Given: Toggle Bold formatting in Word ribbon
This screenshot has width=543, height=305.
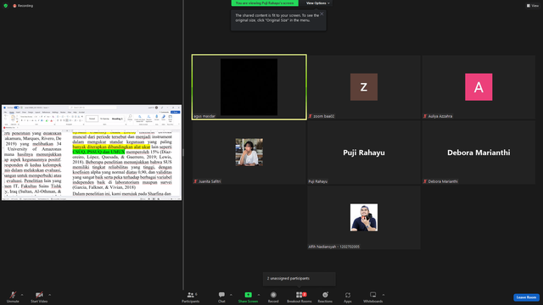Looking at the screenshot, I should pos(21,120).
